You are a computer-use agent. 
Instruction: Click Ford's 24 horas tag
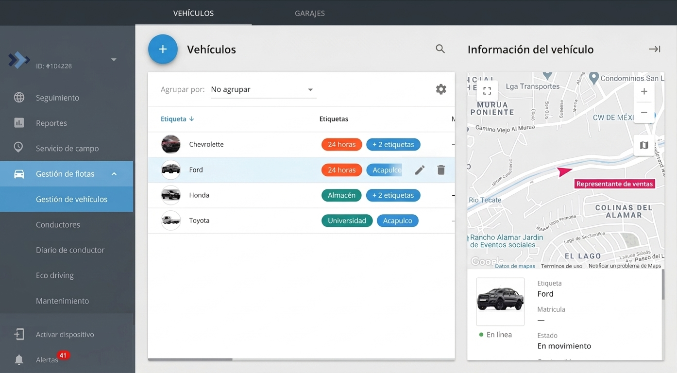pos(342,170)
